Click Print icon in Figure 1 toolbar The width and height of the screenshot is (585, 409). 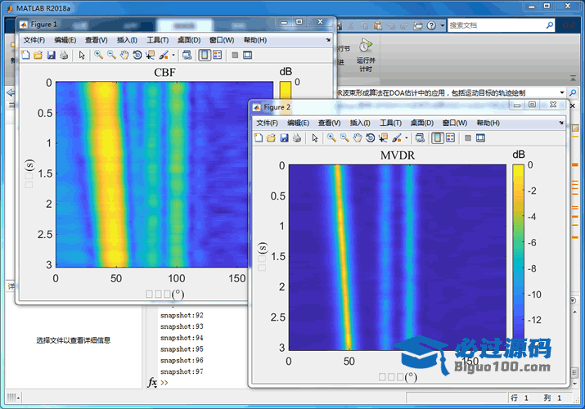tap(64, 55)
